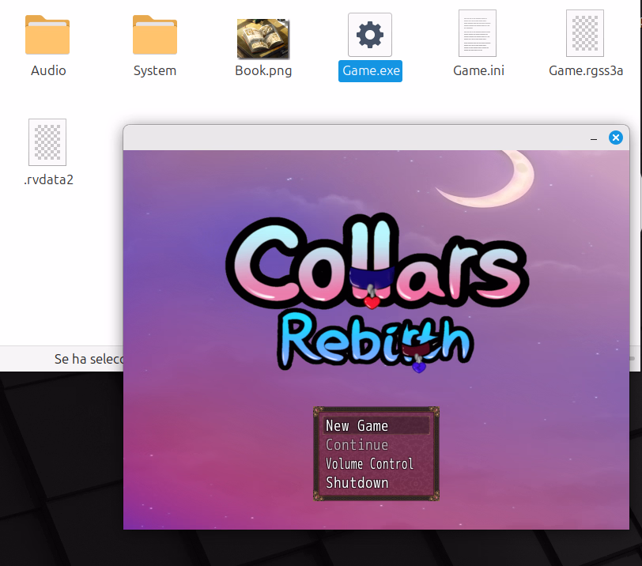Click the Audio folder label

(x=48, y=70)
